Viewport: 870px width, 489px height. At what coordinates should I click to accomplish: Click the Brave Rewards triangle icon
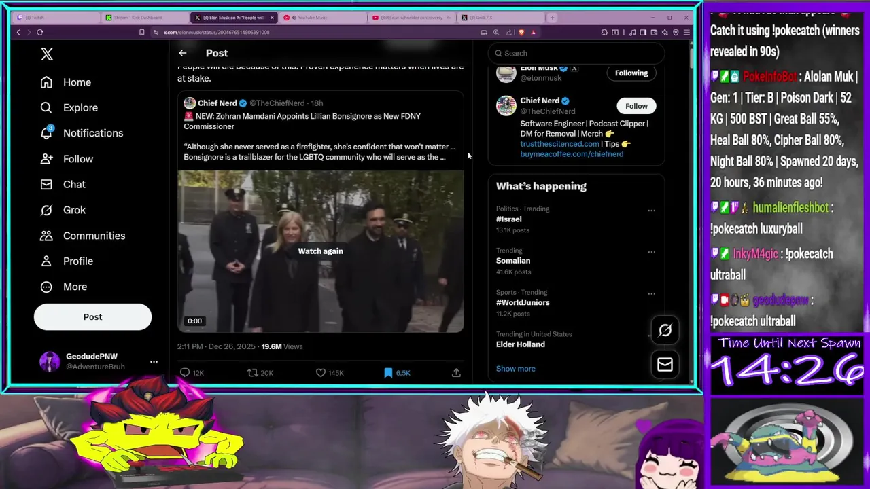[x=534, y=32]
